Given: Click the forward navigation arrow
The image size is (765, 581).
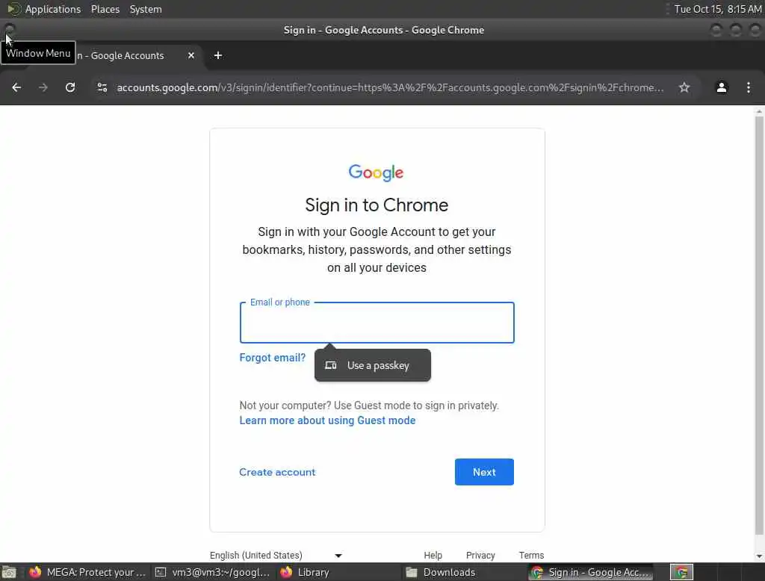Looking at the screenshot, I should (x=43, y=87).
